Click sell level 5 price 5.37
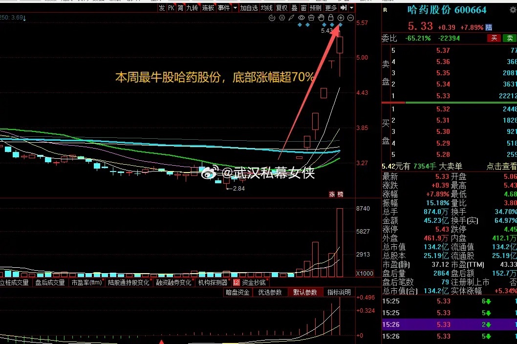 (x=443, y=50)
